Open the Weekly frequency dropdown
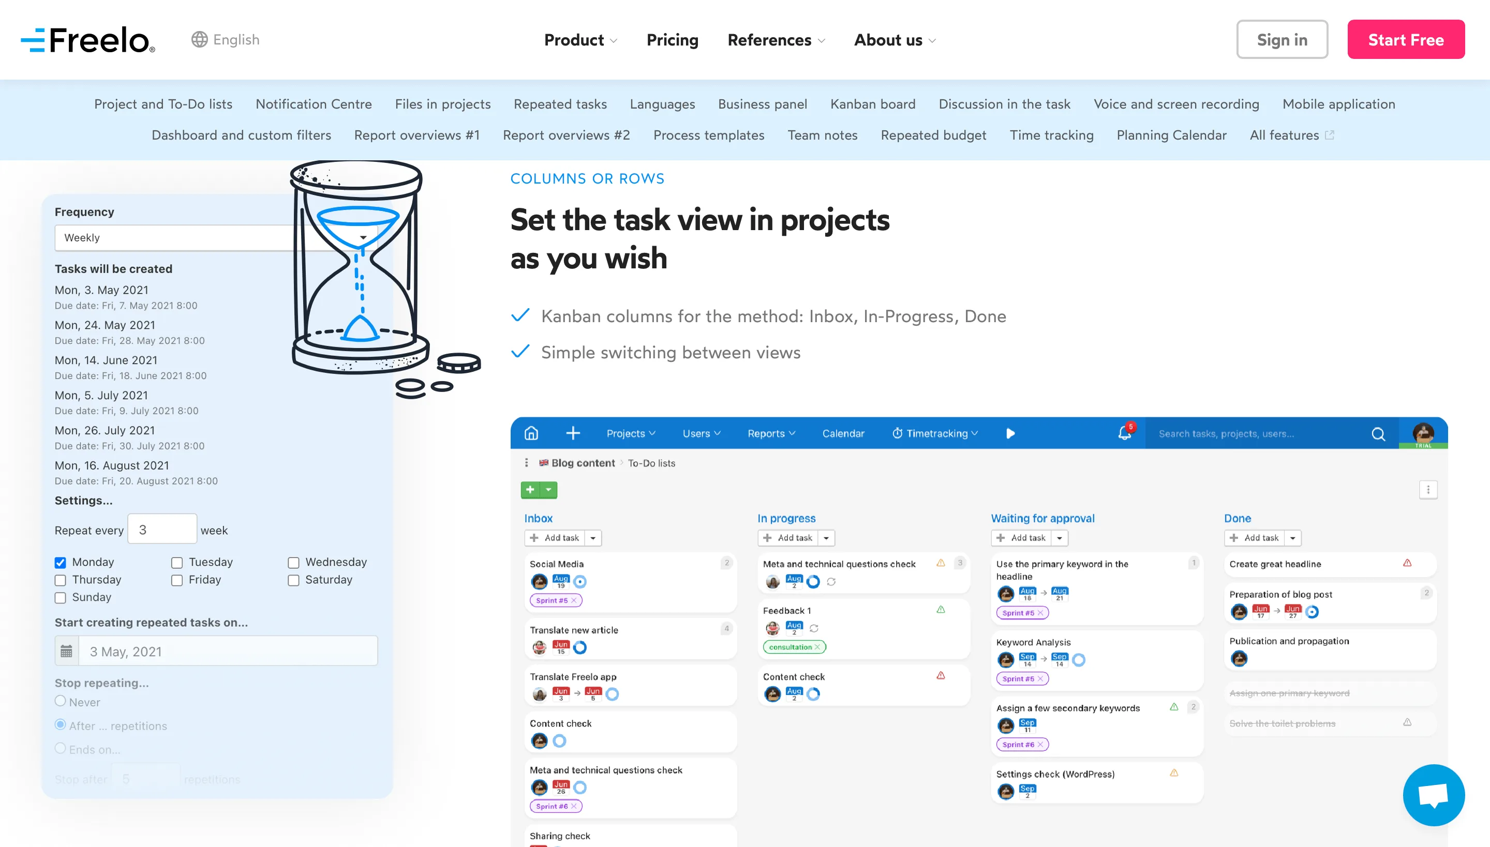The width and height of the screenshot is (1490, 847). click(x=216, y=237)
